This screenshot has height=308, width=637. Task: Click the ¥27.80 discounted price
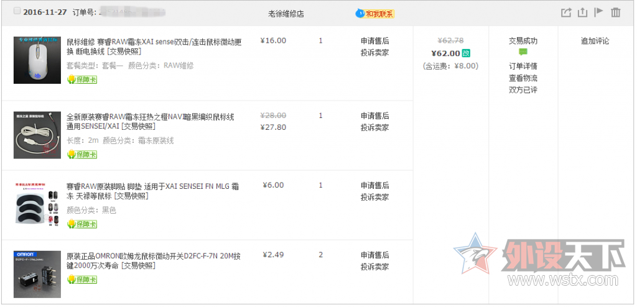[x=274, y=127]
